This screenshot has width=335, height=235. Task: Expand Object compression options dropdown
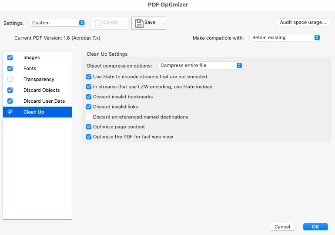click(200, 66)
